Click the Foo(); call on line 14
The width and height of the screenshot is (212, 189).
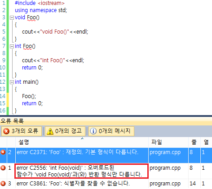point(29,96)
